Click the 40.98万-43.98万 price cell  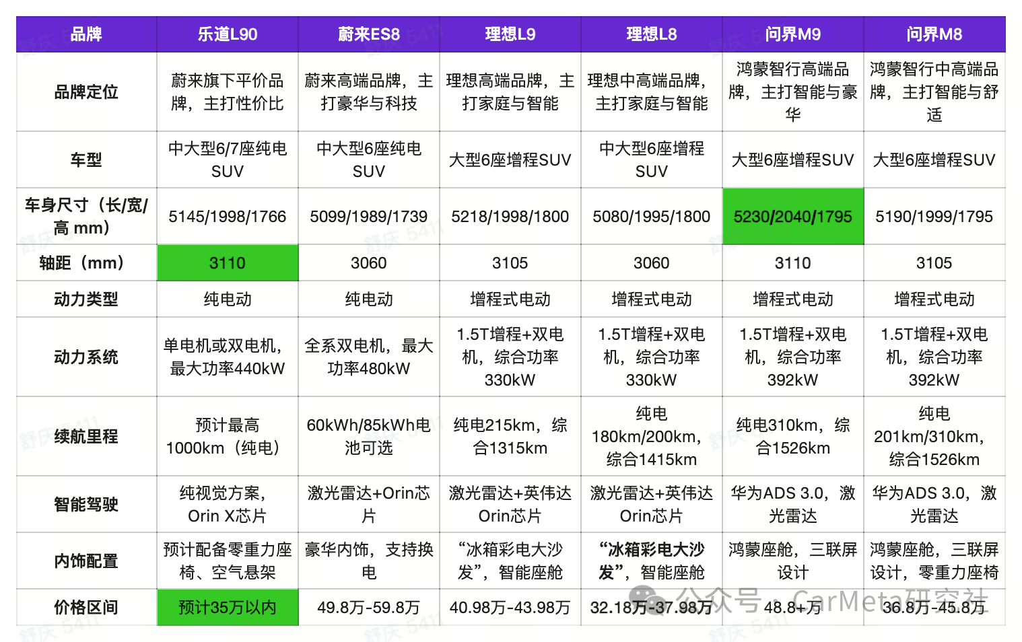[510, 608]
